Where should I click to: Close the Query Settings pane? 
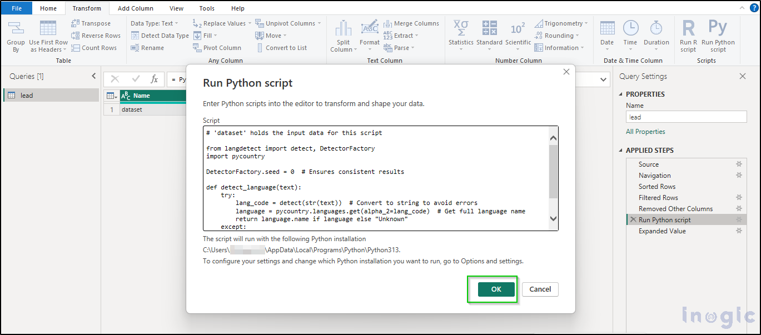pos(743,77)
